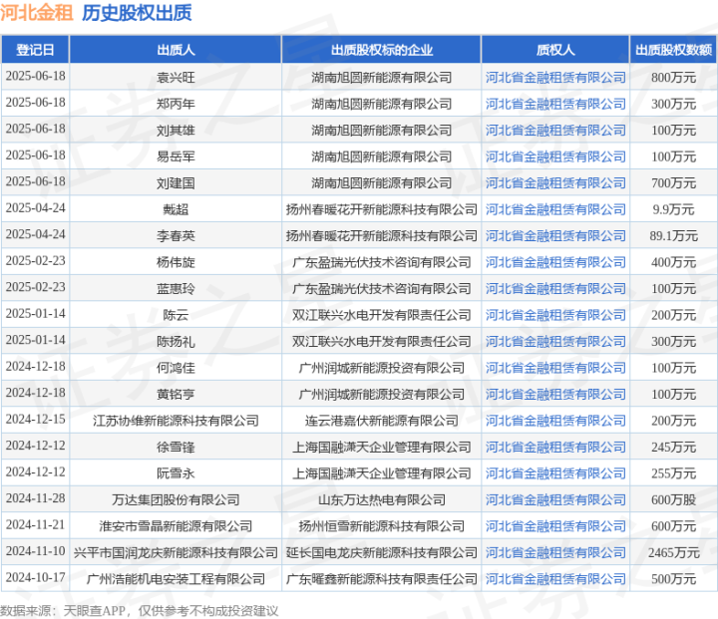Click the amount 255万元

673,473
